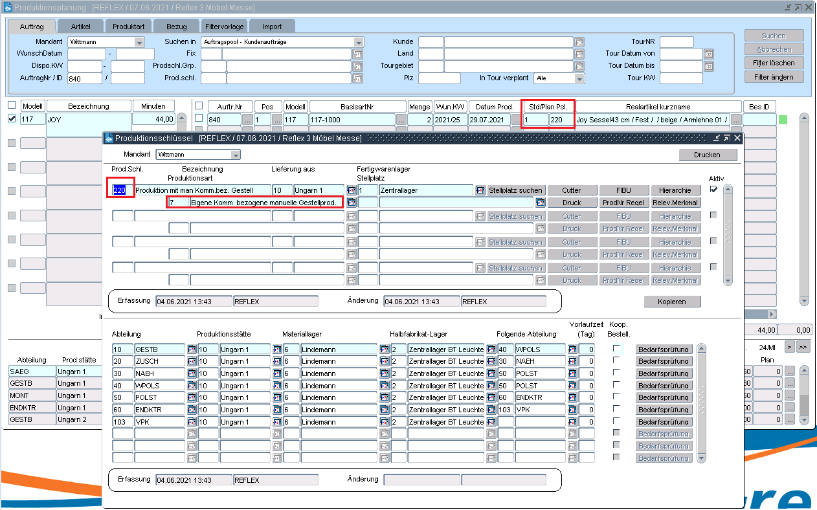Click Bedarfsprüfung button in NAEH row
The image size is (817, 510).
click(x=664, y=373)
